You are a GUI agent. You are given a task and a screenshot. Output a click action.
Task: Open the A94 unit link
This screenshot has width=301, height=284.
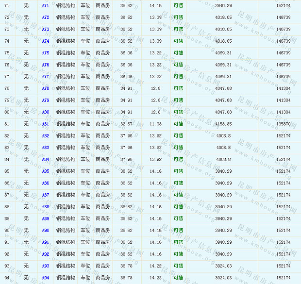pos(45,278)
